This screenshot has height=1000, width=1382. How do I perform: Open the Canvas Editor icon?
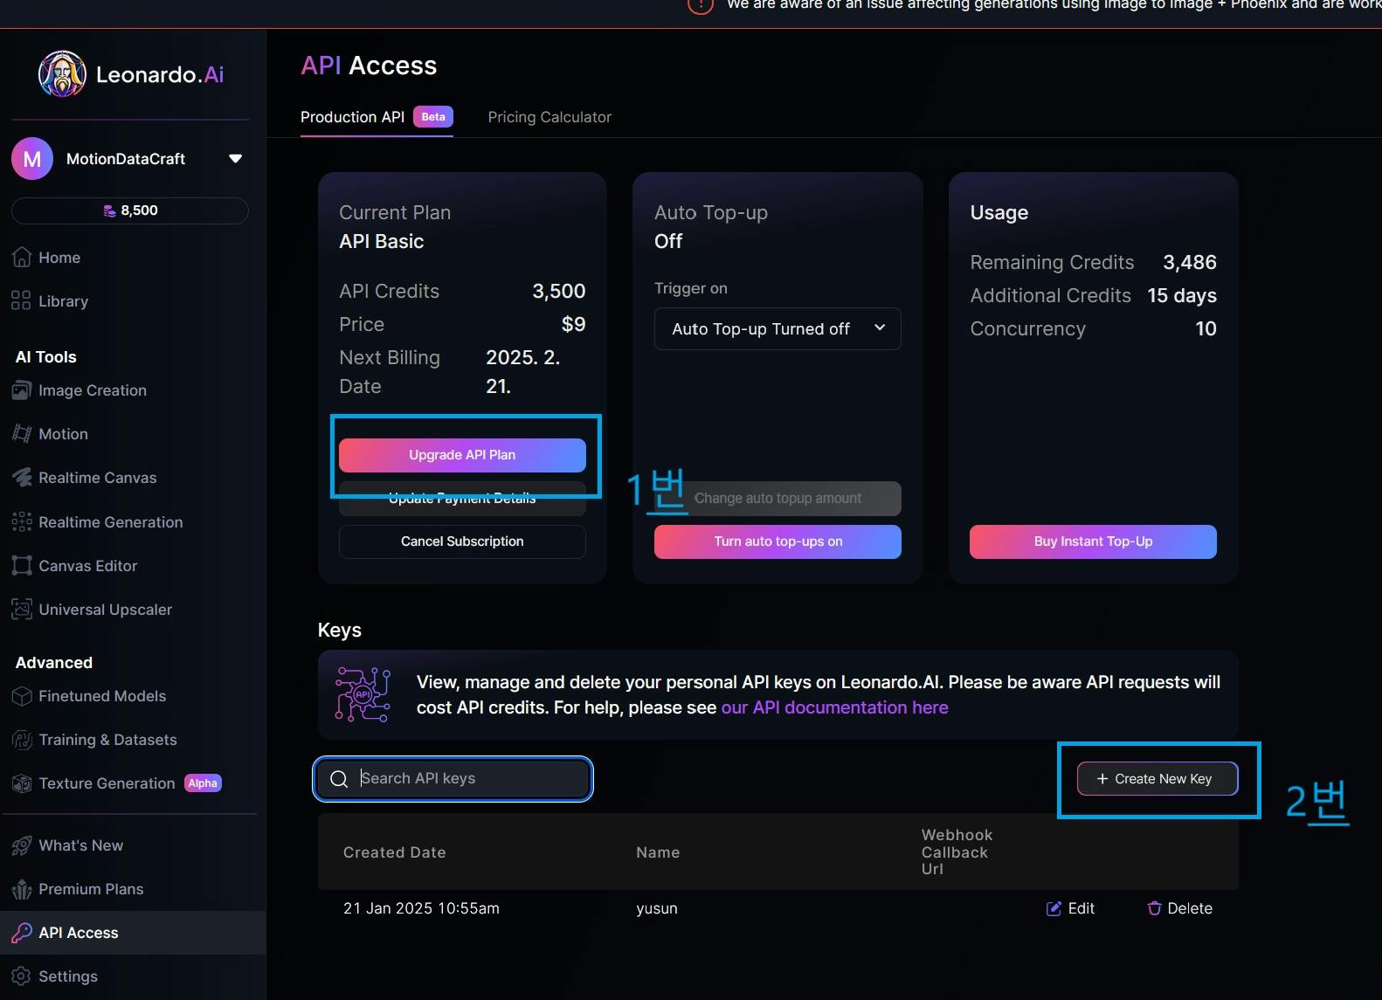(x=22, y=565)
